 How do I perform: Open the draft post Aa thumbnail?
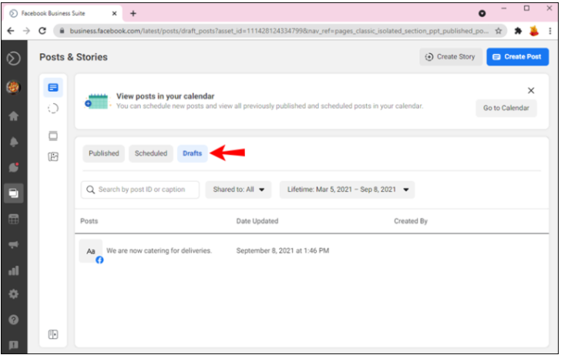[91, 251]
